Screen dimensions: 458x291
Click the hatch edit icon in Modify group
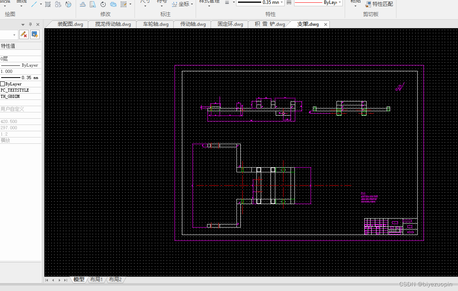(x=124, y=4)
